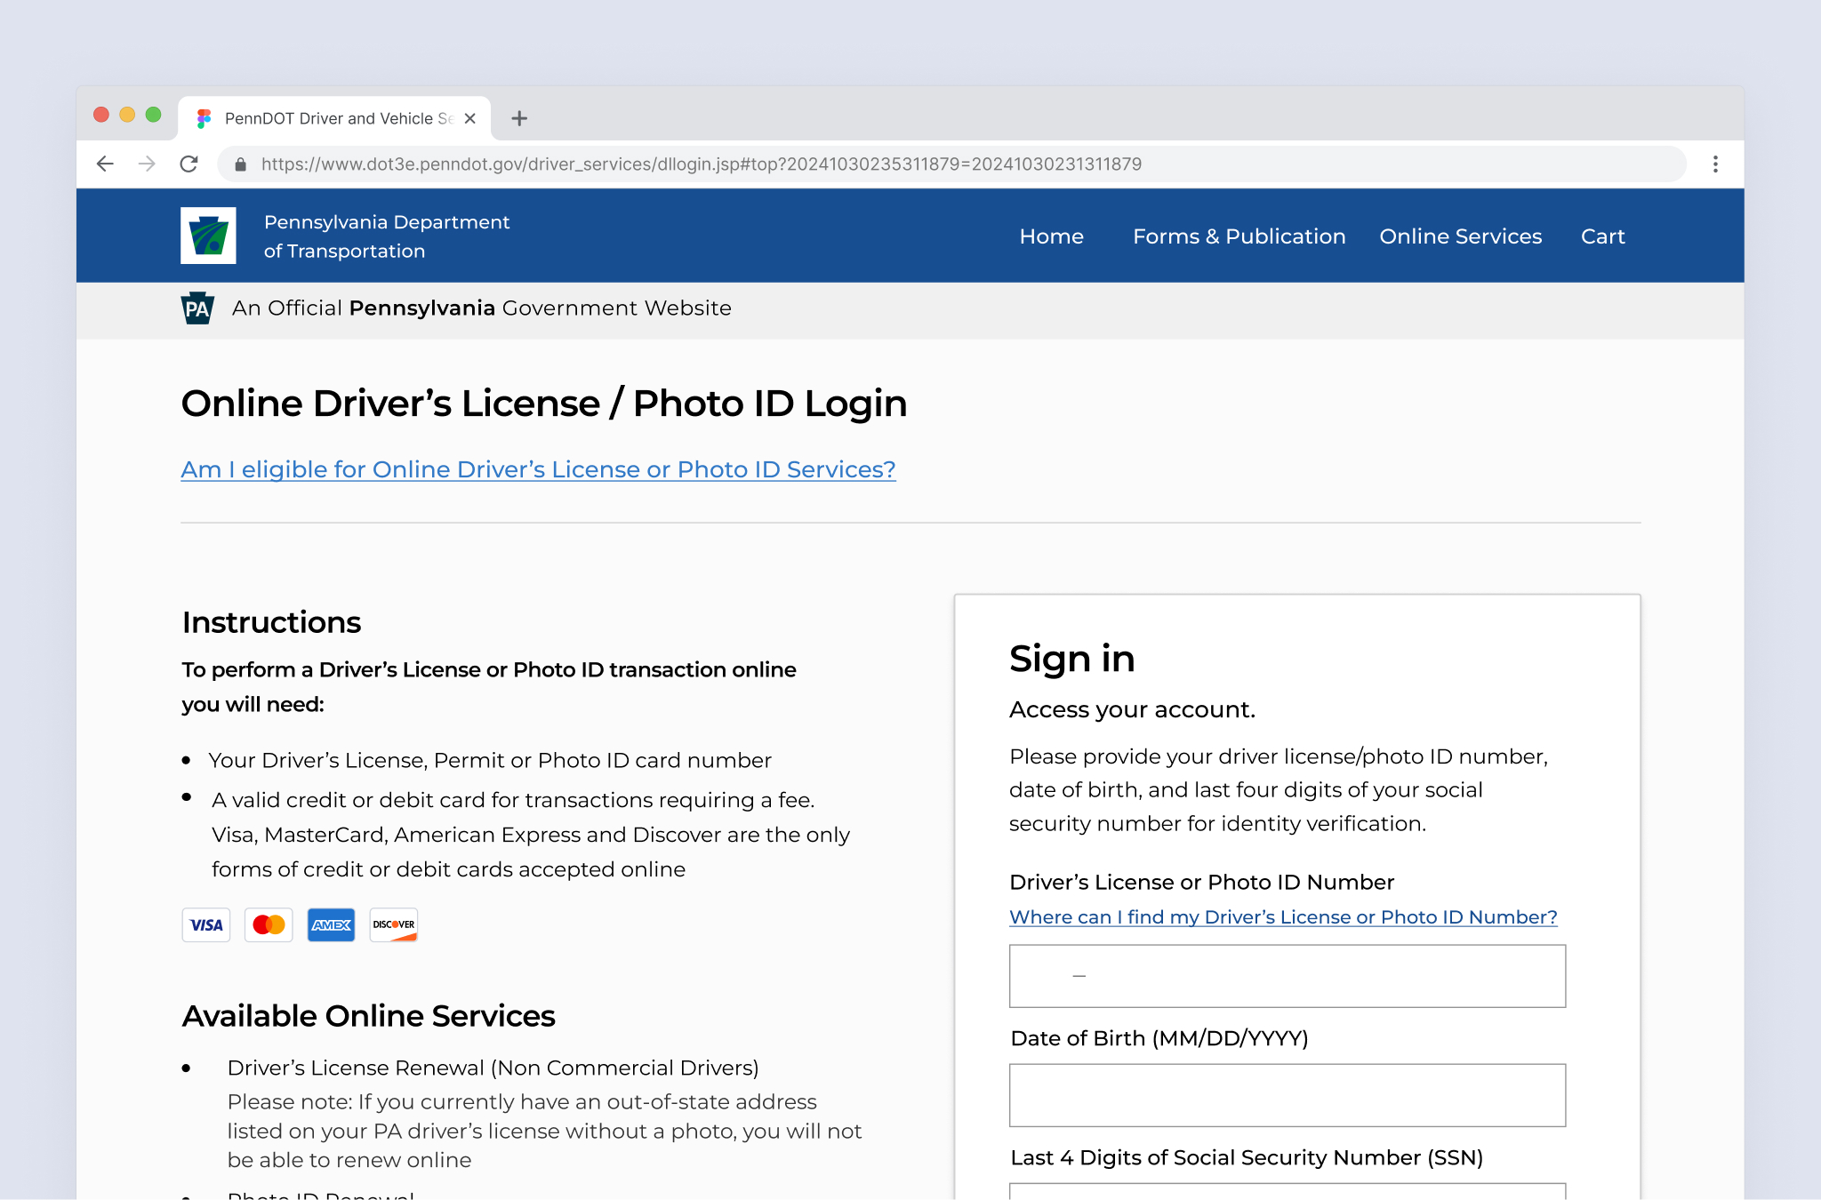The width and height of the screenshot is (1821, 1200).
Task: Click the Date of Birth input field
Action: click(1288, 1095)
